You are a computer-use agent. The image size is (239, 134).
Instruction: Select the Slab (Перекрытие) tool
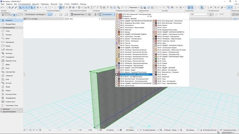pos(12,42)
